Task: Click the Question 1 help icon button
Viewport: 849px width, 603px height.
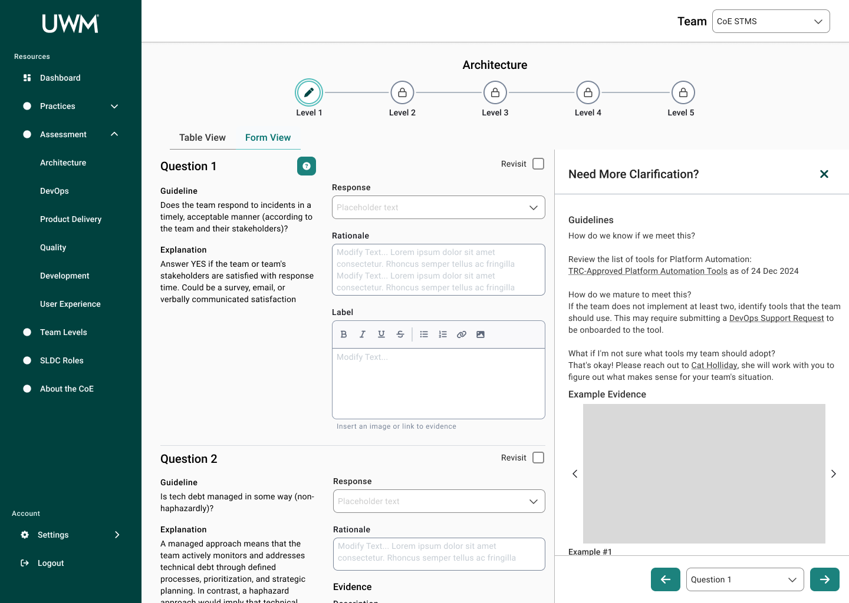Action: tap(307, 166)
